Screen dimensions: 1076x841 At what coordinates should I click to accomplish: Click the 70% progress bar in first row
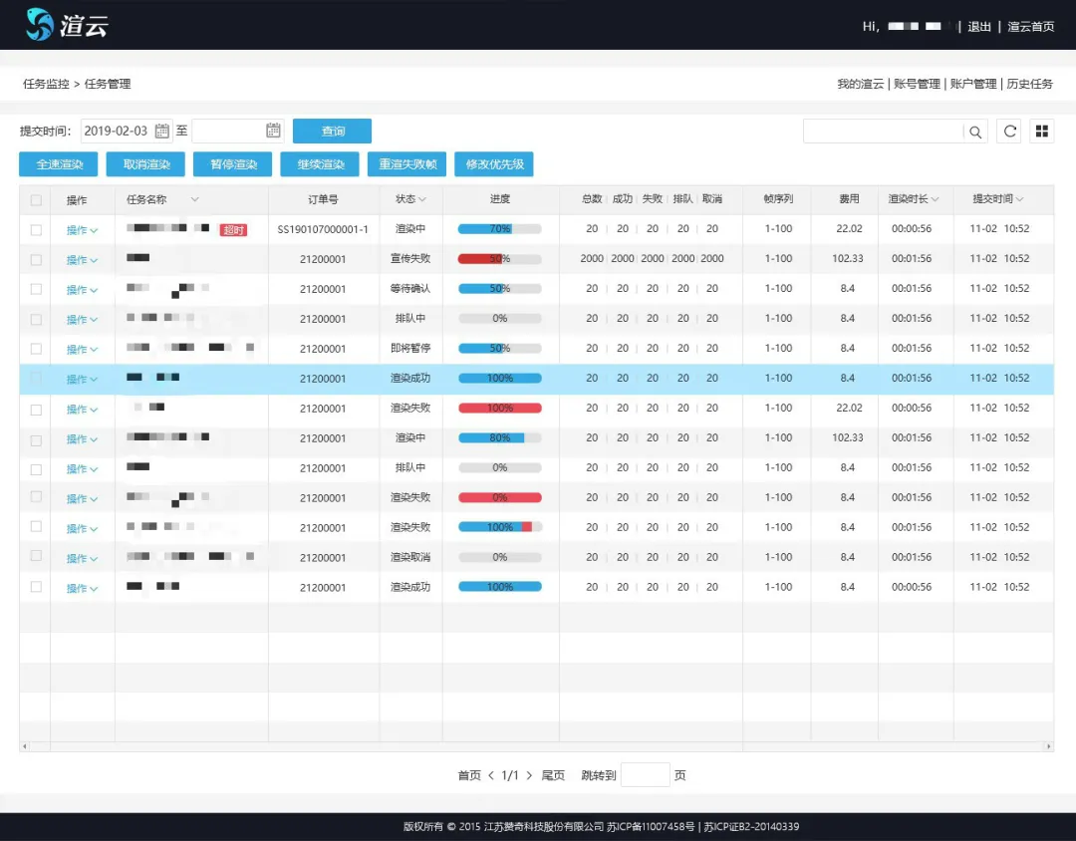(499, 229)
